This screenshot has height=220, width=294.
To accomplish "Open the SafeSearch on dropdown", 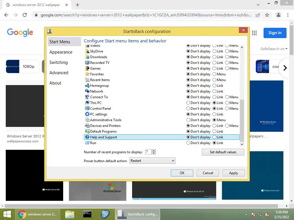I will pyautogui.click(x=274, y=49).
